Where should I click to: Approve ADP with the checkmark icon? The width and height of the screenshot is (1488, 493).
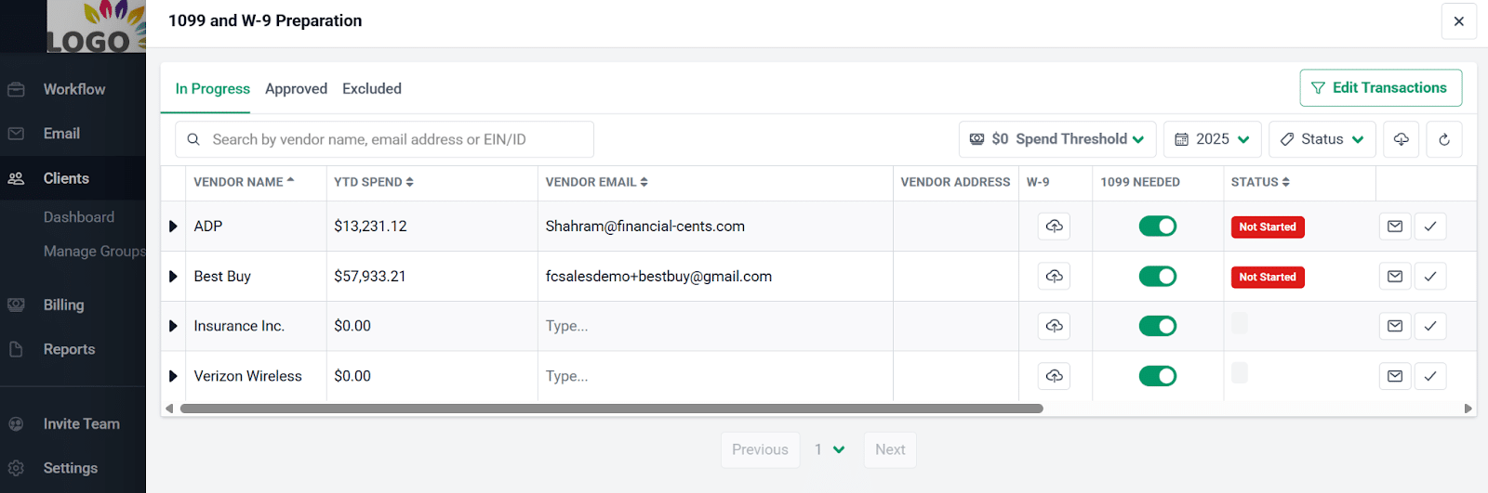tap(1430, 227)
